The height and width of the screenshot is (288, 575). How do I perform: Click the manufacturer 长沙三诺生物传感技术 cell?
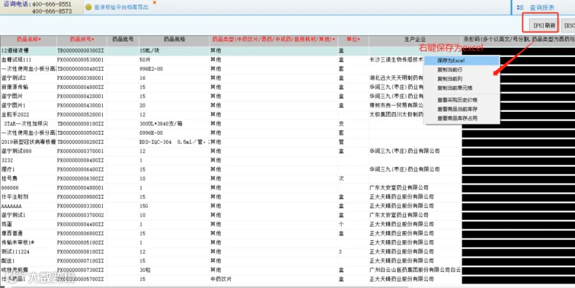tap(396, 60)
